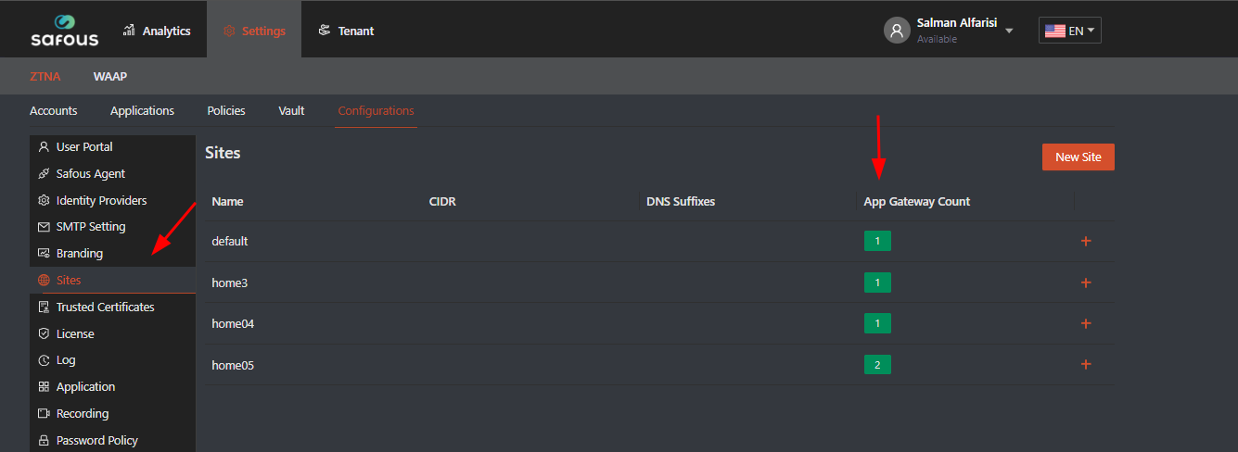Click the Safous logo
The width and height of the screenshot is (1238, 452).
coord(62,31)
